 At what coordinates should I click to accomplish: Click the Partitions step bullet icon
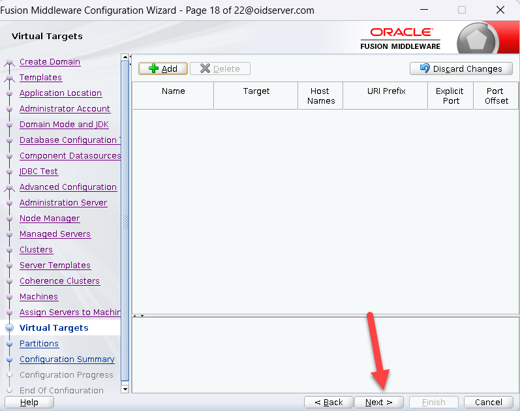coord(9,344)
